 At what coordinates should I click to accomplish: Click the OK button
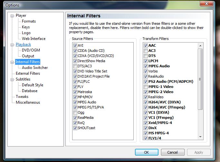pos(146,152)
